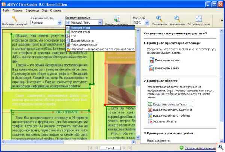Click Удалить область label
Image resolution: width=225 pixels, height=152 pixels.
click(165, 121)
